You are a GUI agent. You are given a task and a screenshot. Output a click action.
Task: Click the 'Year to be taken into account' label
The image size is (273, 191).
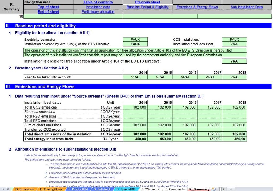point(47,77)
